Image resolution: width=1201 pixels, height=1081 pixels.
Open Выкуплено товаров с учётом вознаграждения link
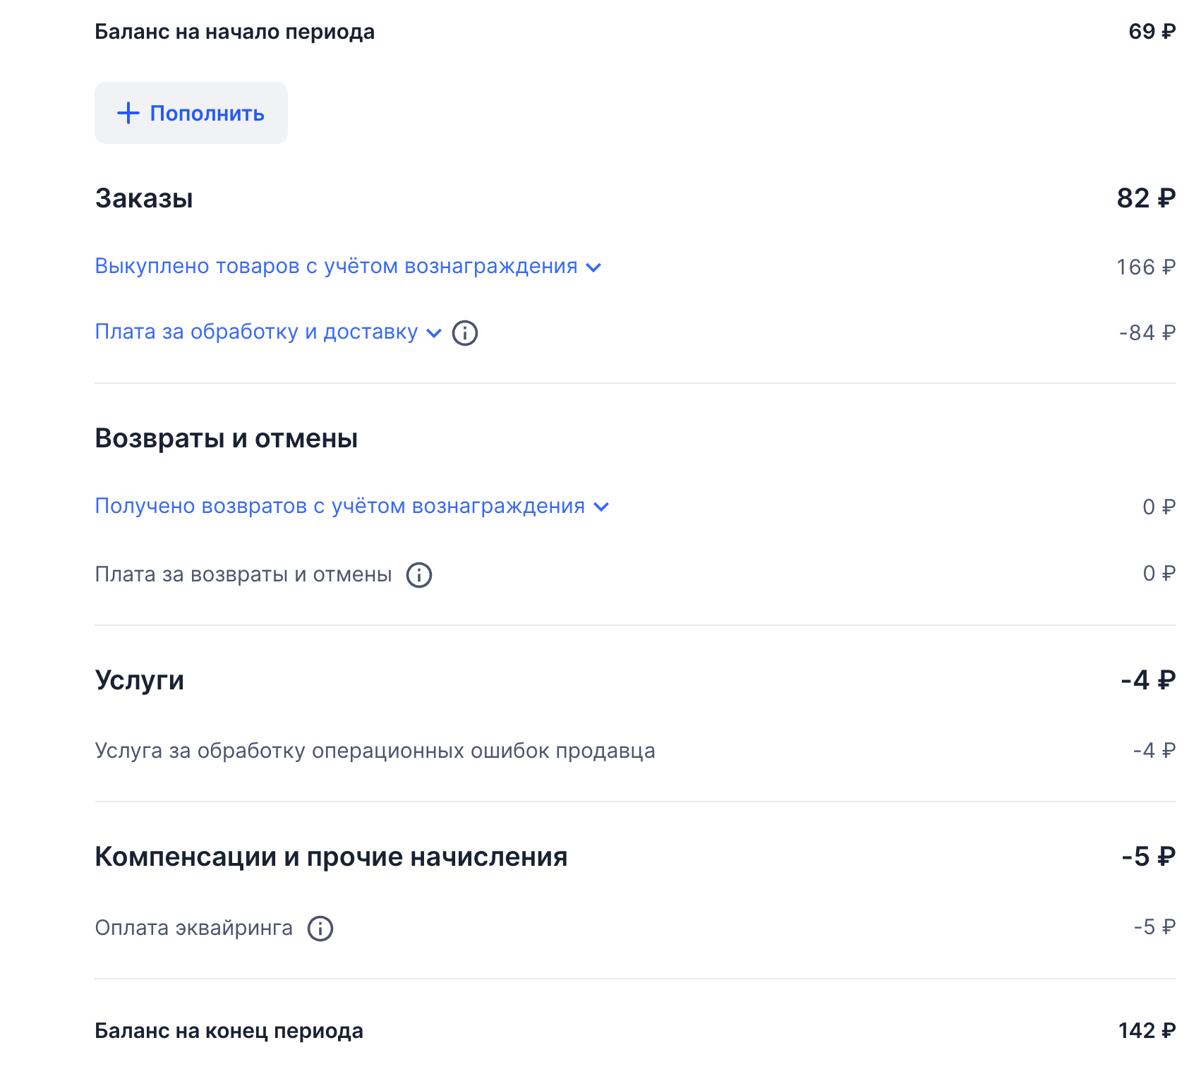pos(336,267)
